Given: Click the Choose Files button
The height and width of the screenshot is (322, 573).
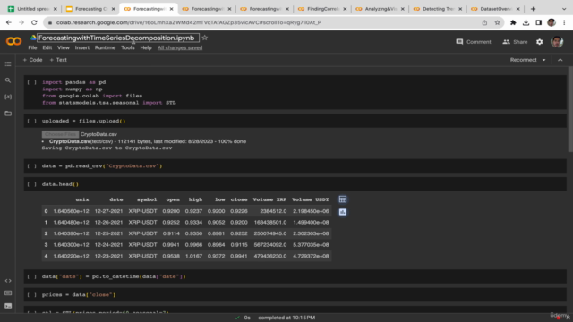Looking at the screenshot, I should pos(60,134).
